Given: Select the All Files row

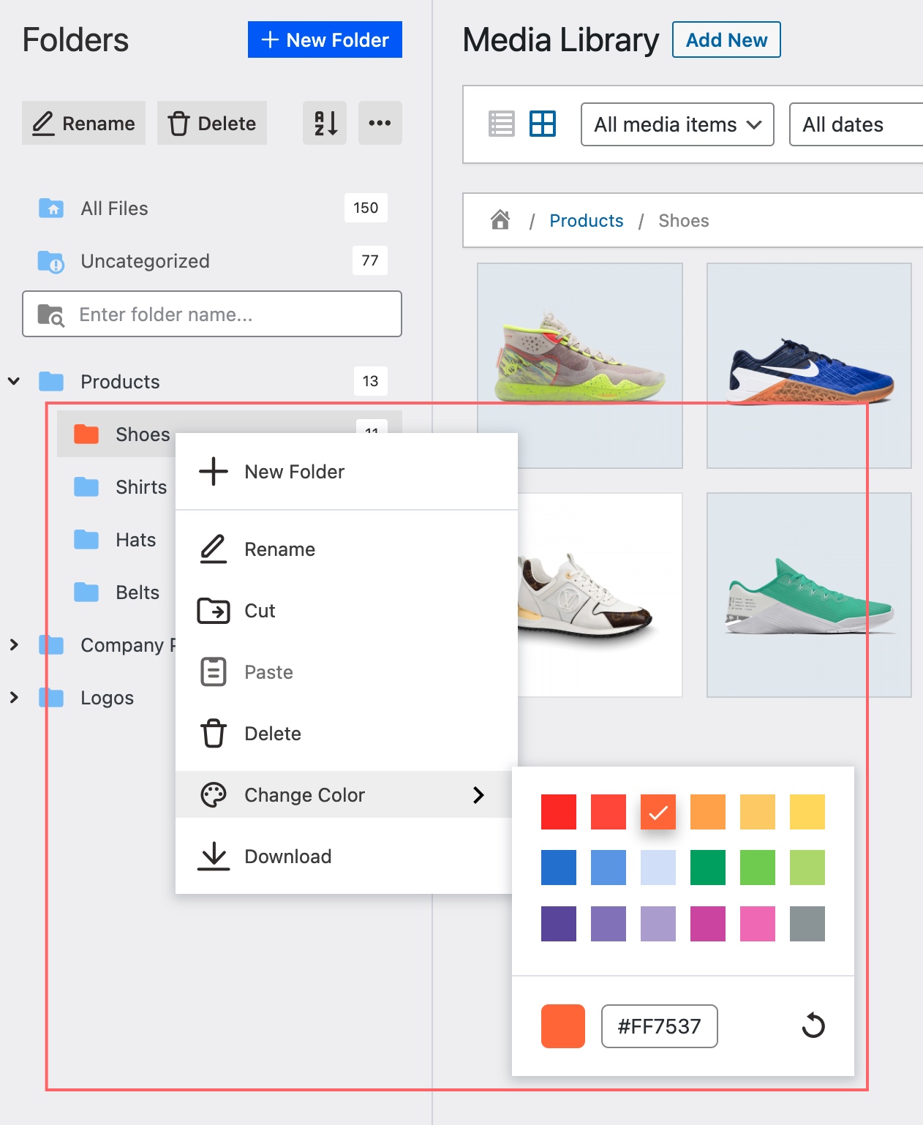Looking at the screenshot, I should 212,208.
